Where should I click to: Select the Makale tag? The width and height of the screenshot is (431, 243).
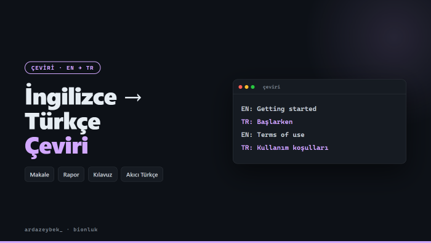[x=39, y=175]
